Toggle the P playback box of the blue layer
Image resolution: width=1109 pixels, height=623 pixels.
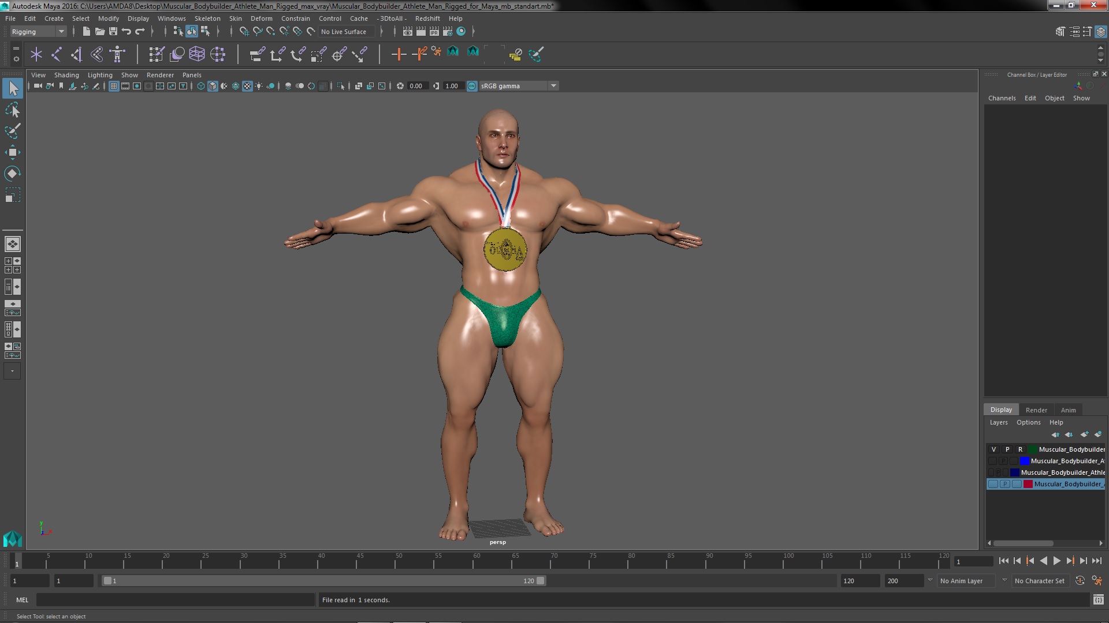(x=1003, y=461)
